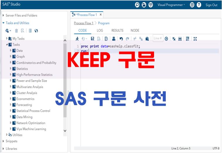
Task: Open the help question mark icon
Action: pyautogui.click(x=199, y=5)
